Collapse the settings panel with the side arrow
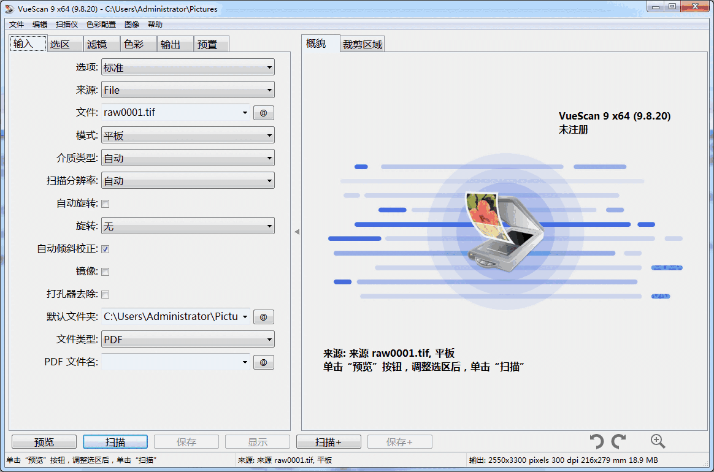 tap(296, 232)
